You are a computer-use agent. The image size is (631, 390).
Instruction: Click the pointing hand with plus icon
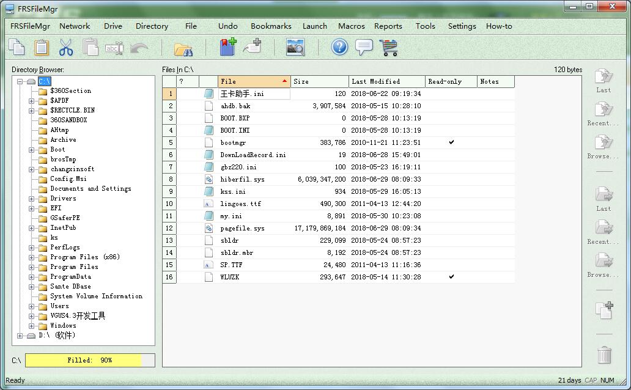tap(253, 47)
